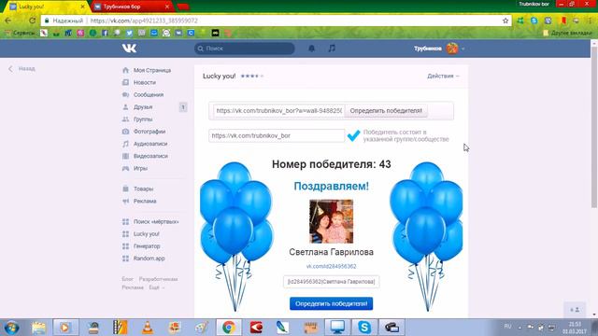
Task: Click the blue checkmark group membership toggle
Action: click(x=353, y=135)
